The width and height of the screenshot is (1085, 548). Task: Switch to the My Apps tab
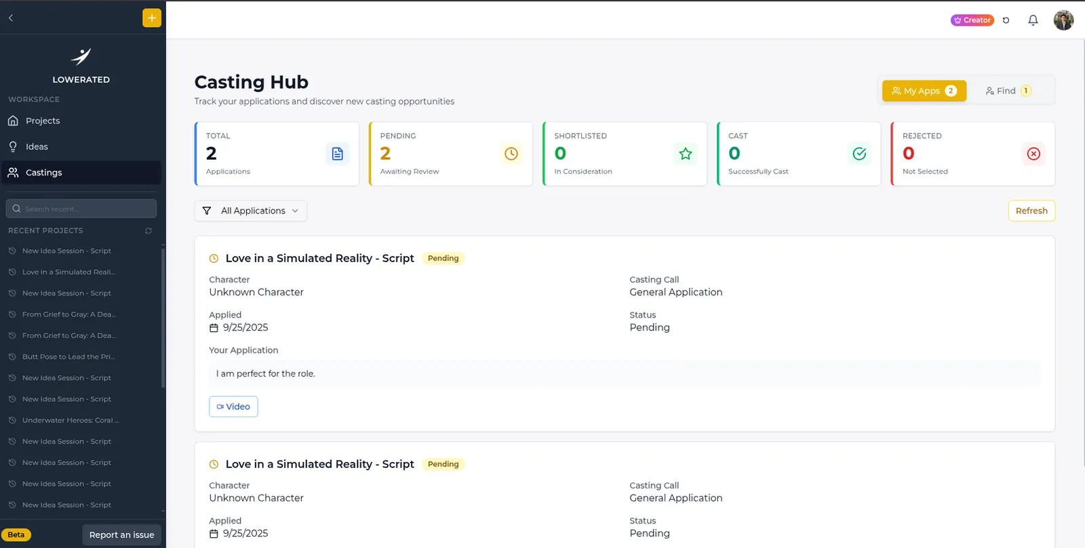point(924,91)
